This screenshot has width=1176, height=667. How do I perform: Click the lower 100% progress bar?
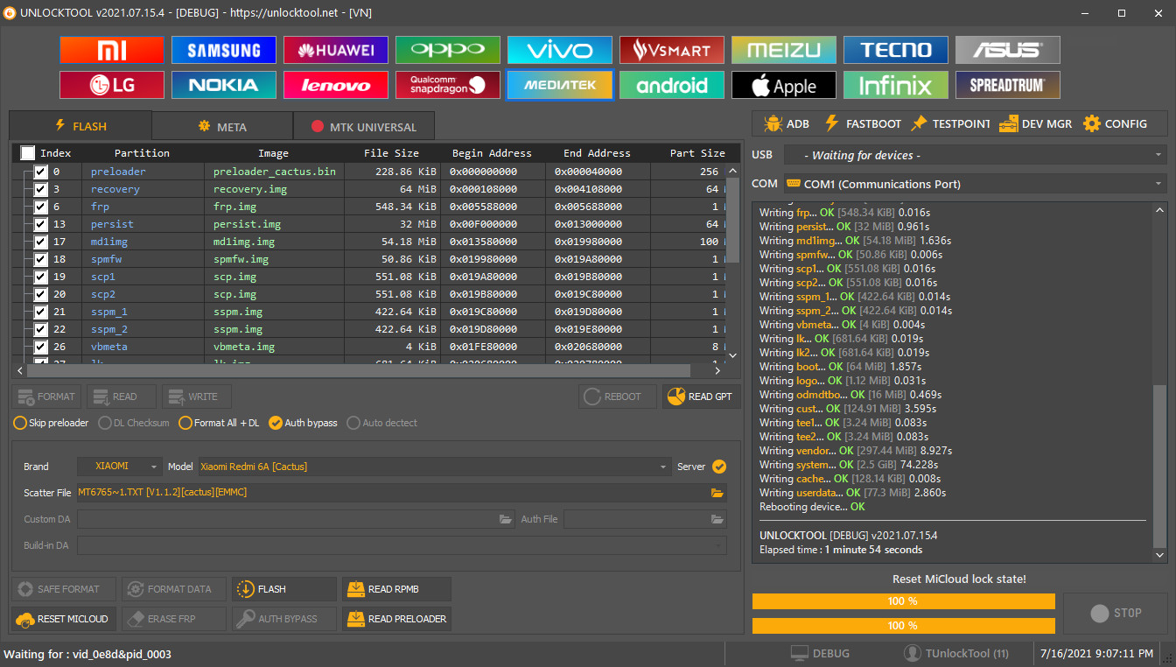click(x=903, y=626)
